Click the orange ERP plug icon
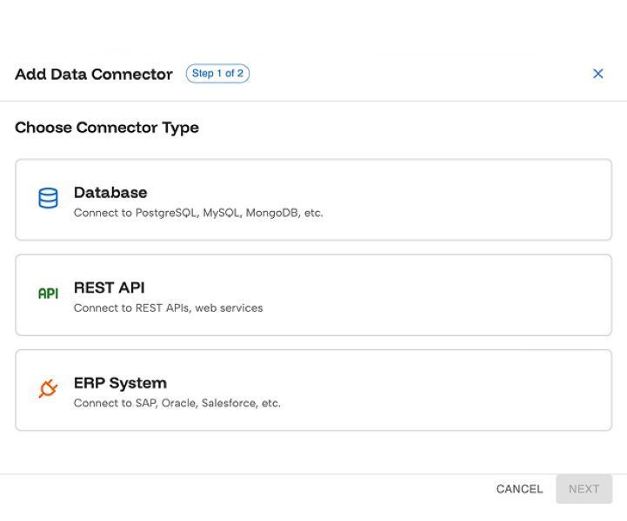 [x=49, y=389]
